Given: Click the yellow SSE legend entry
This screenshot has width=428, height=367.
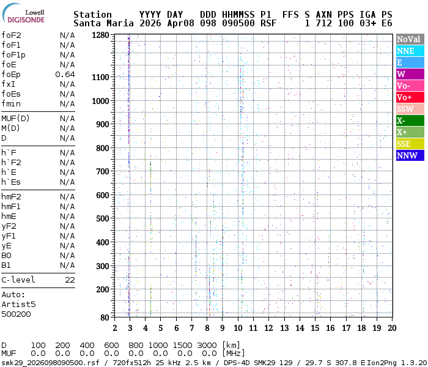Looking at the screenshot, I should pyautogui.click(x=409, y=144).
